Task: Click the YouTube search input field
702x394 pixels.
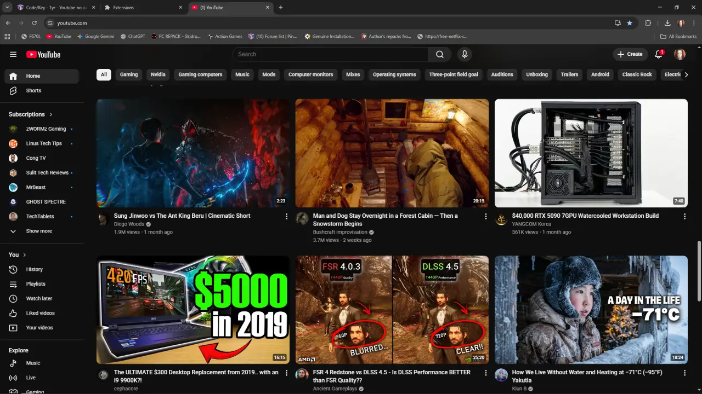Action: pos(330,54)
